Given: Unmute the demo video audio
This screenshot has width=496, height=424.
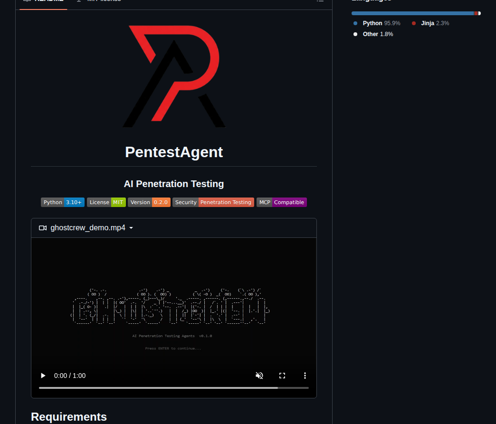Looking at the screenshot, I should [259, 376].
